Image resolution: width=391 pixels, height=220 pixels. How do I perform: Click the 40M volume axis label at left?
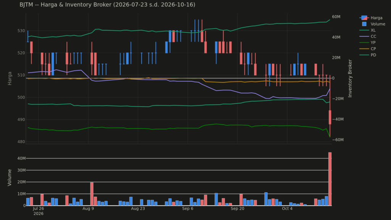[21, 159]
